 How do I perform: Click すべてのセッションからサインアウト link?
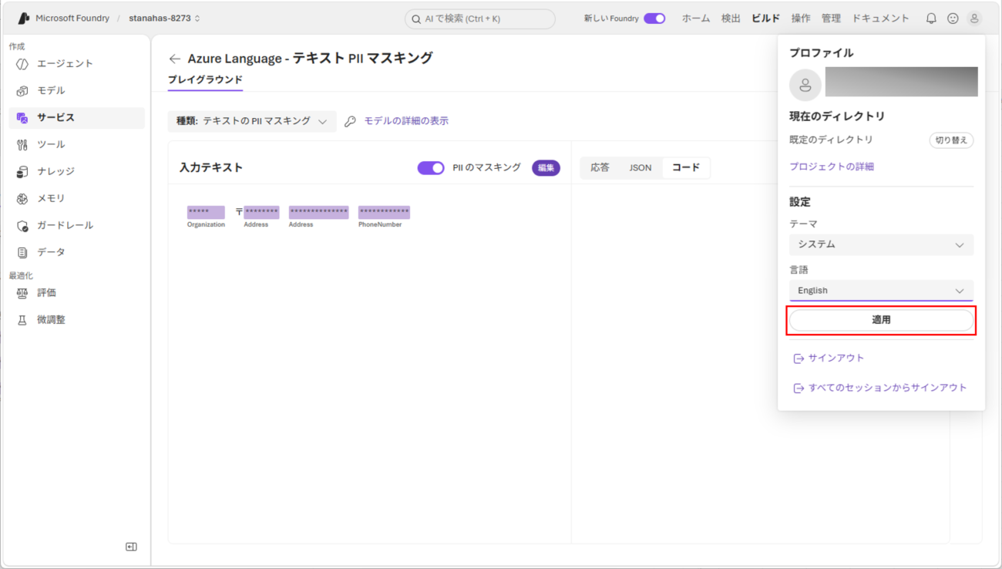(887, 388)
